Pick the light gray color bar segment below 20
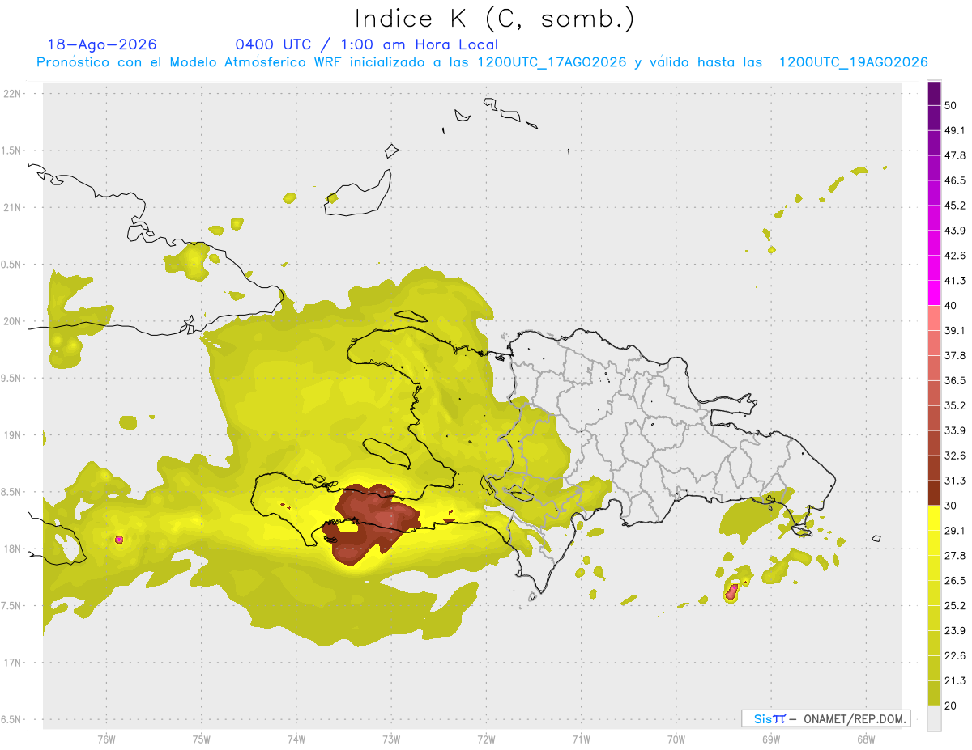This screenshot has width=972, height=750. 934,718
